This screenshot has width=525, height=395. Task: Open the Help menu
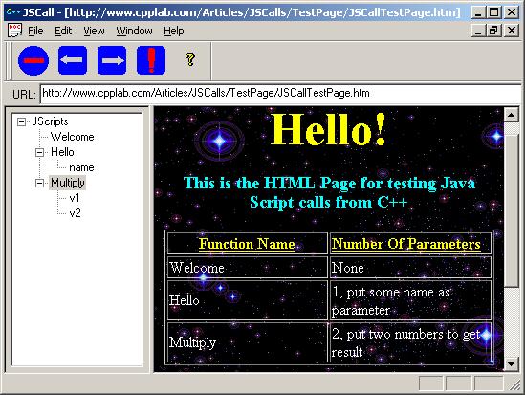point(174,31)
